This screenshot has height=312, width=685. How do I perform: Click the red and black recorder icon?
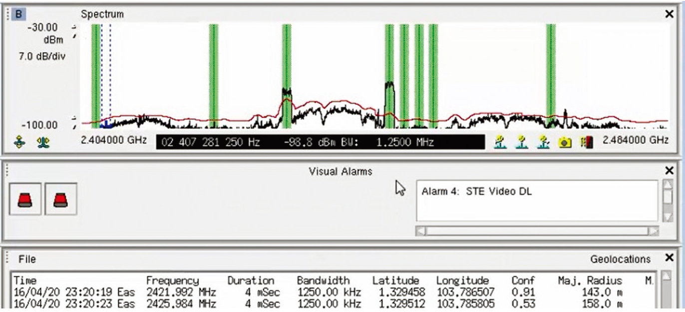586,143
